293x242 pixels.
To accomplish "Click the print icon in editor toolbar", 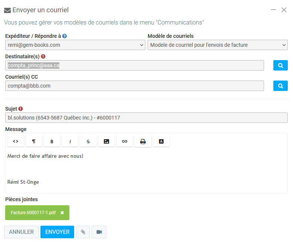I will coord(143,141).
